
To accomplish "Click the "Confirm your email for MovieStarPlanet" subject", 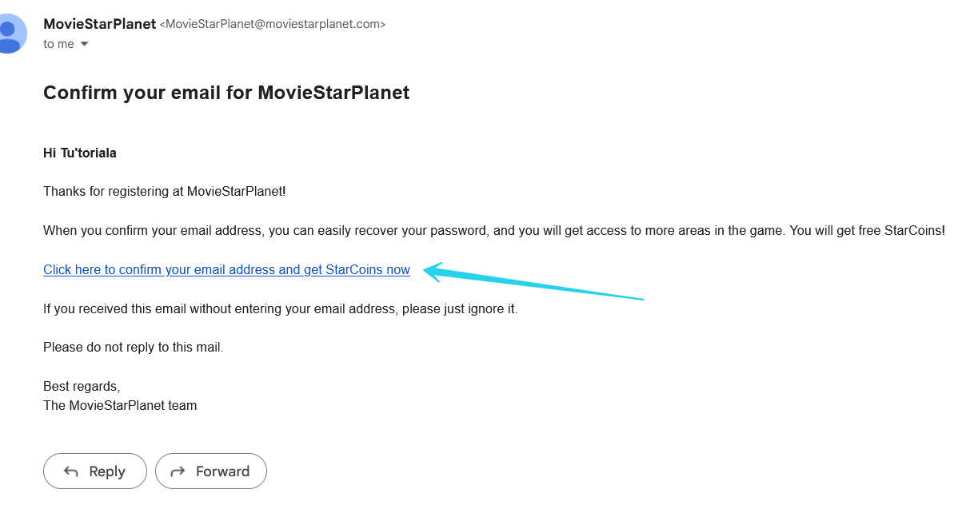I will pos(226,93).
